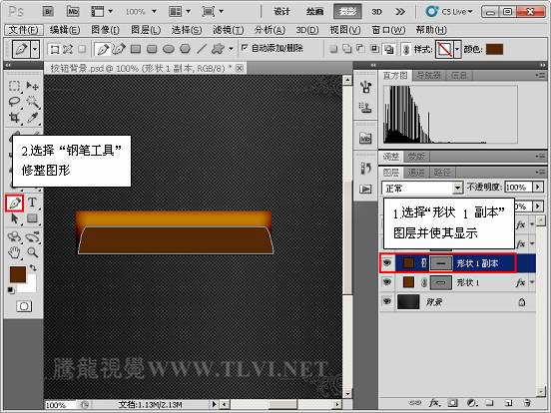Hide the 形状 1 layer

387,282
